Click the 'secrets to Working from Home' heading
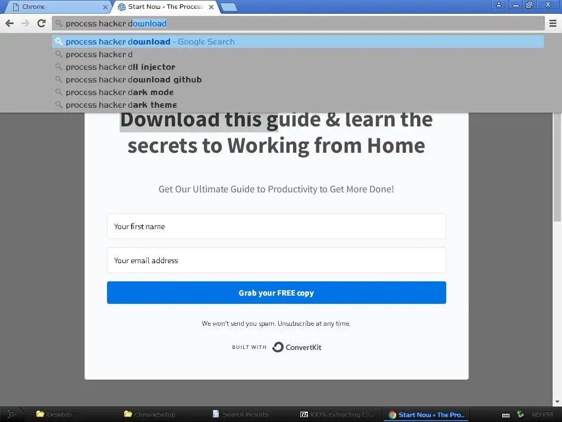 click(277, 146)
